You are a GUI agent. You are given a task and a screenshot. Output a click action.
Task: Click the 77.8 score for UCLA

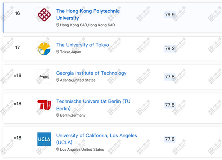(x=170, y=139)
